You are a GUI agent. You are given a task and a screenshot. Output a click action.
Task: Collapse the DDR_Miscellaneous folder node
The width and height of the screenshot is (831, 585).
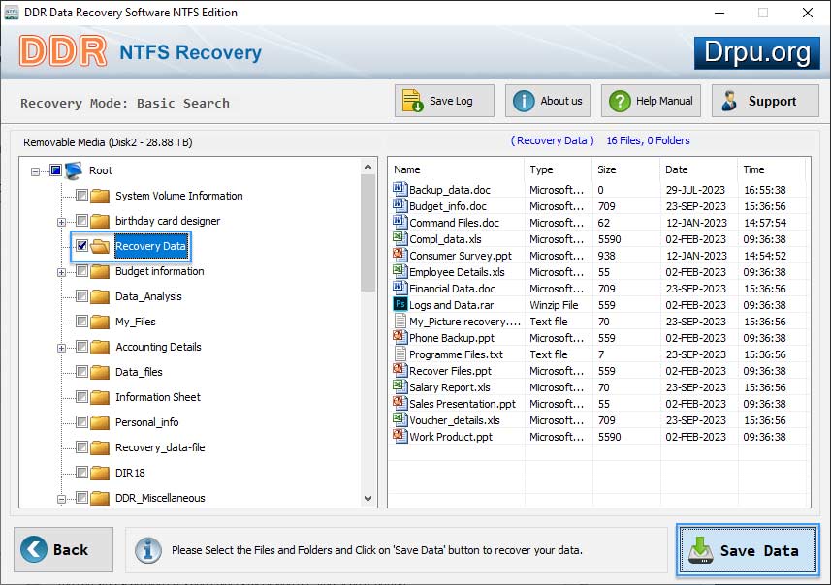point(61,499)
